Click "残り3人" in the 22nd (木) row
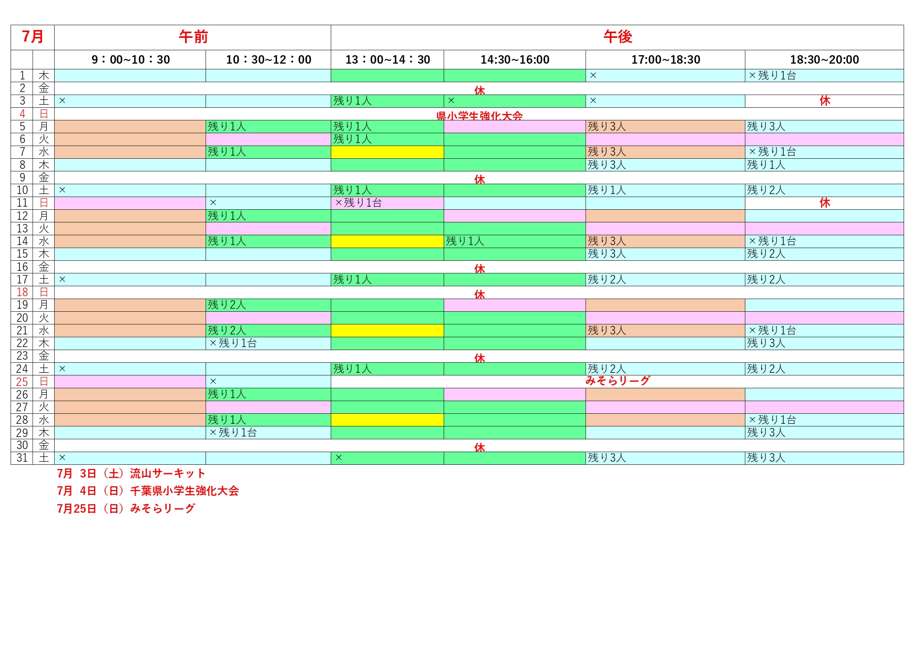The height and width of the screenshot is (652, 922). coord(766,343)
